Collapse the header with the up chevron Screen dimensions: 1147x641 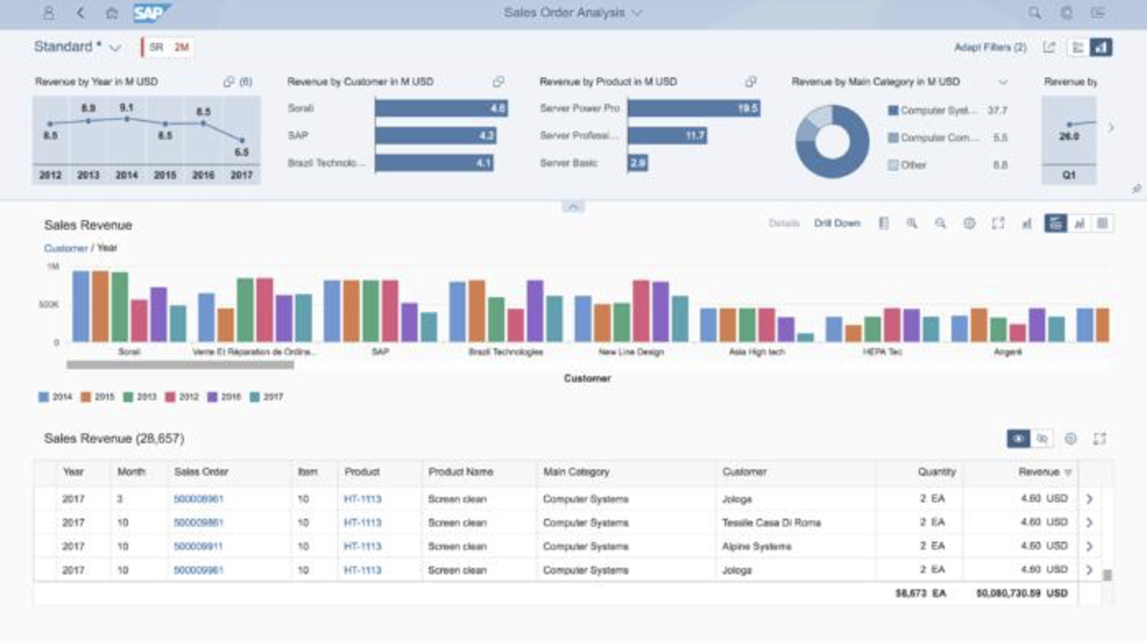[573, 207]
